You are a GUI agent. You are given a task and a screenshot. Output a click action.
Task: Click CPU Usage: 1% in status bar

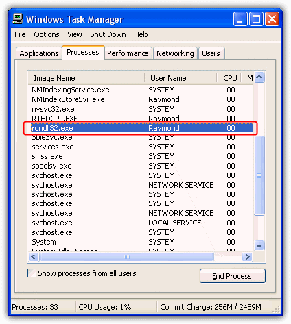point(105,307)
